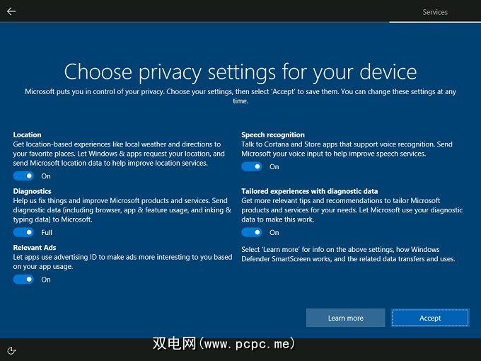Click the Learn more button
The width and height of the screenshot is (481, 361).
pos(345,318)
